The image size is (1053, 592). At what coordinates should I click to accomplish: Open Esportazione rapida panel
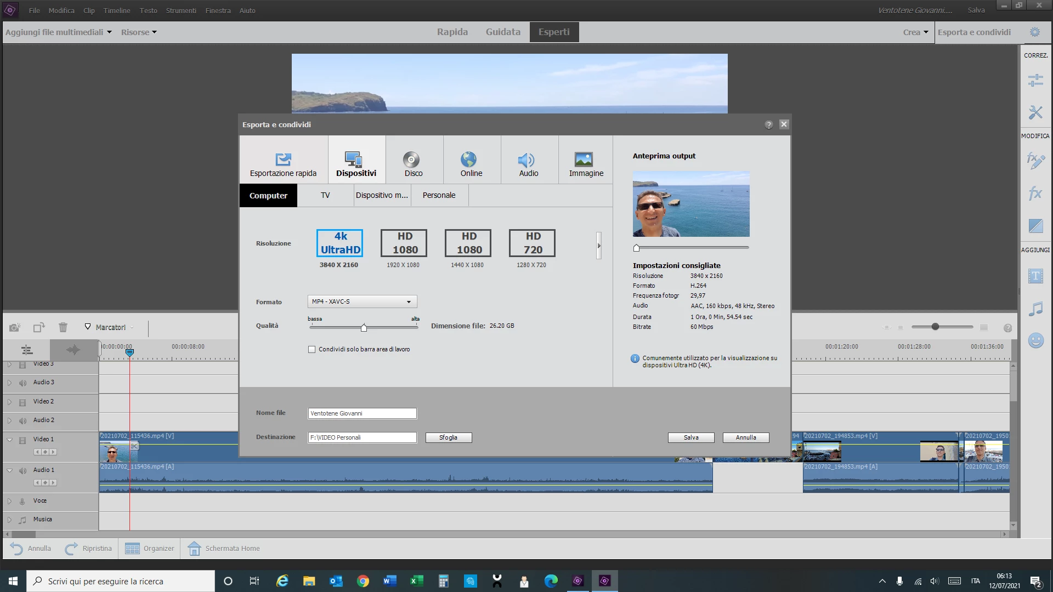click(283, 161)
